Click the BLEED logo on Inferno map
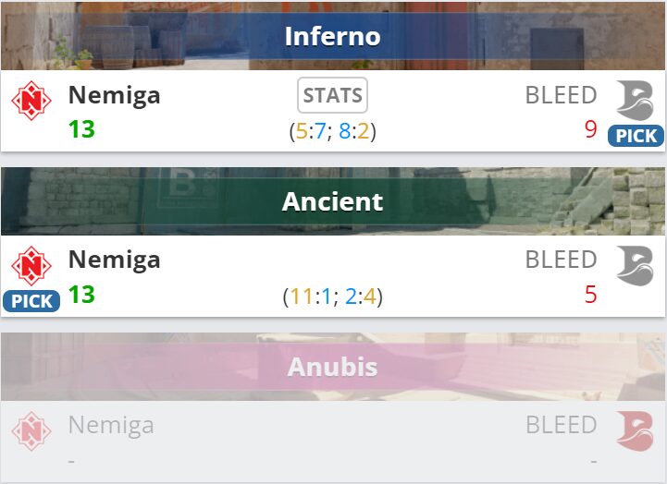This screenshot has width=667, height=484. [635, 99]
